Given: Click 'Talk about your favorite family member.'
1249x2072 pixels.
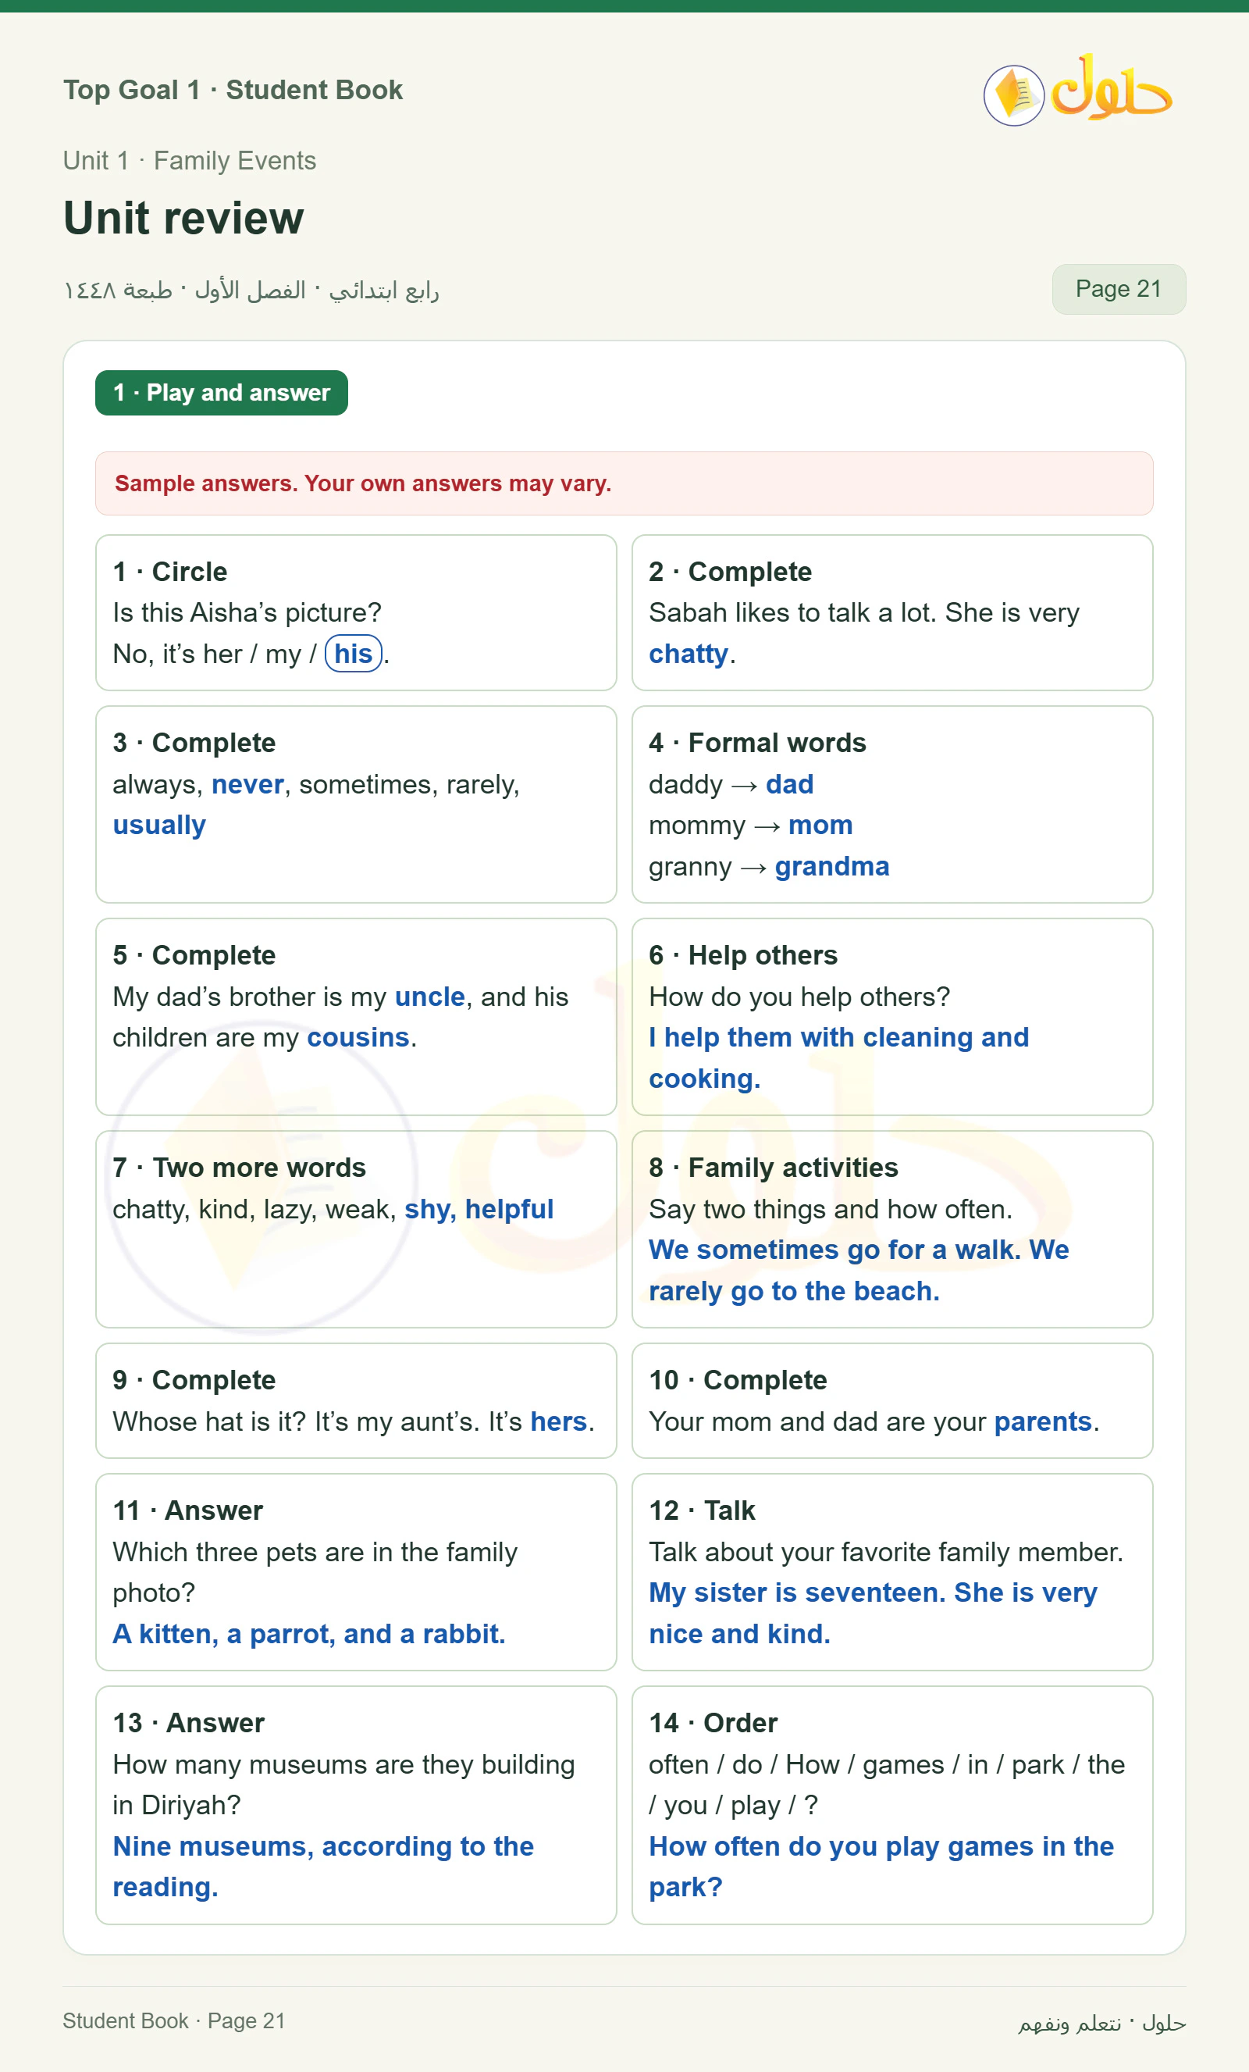Looking at the screenshot, I should [x=886, y=1553].
